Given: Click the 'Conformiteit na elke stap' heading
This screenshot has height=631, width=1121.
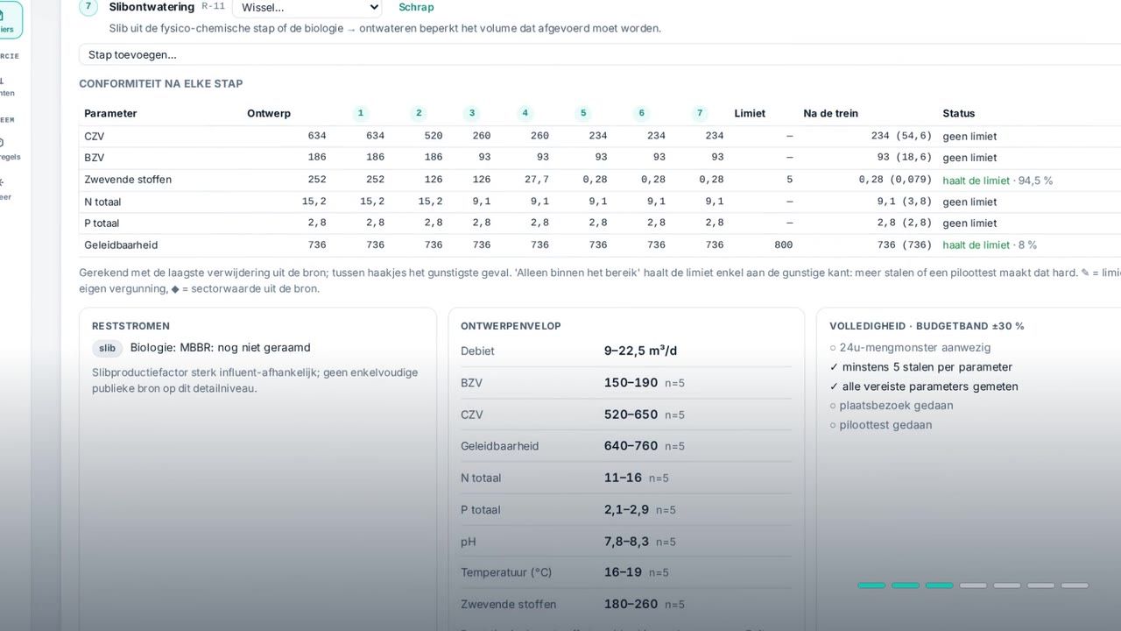Looking at the screenshot, I should (161, 84).
